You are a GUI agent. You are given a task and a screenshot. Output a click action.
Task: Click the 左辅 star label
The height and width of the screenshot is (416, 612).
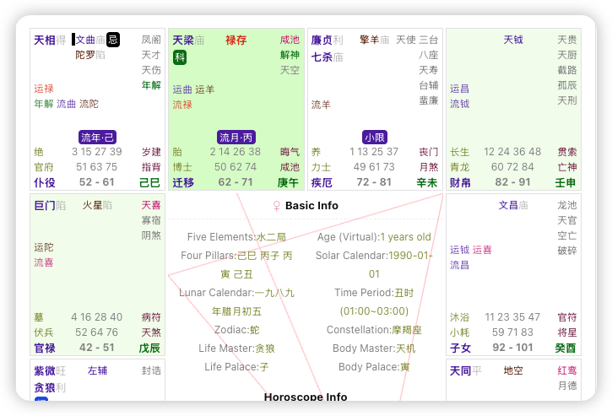click(97, 370)
